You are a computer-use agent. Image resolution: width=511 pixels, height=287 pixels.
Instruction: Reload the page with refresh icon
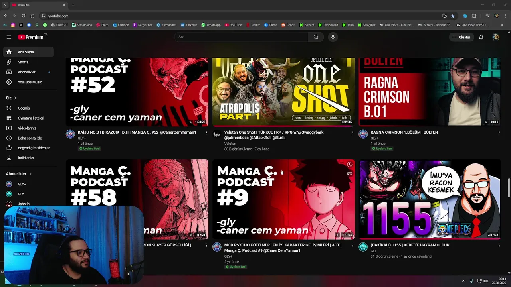coord(23,16)
